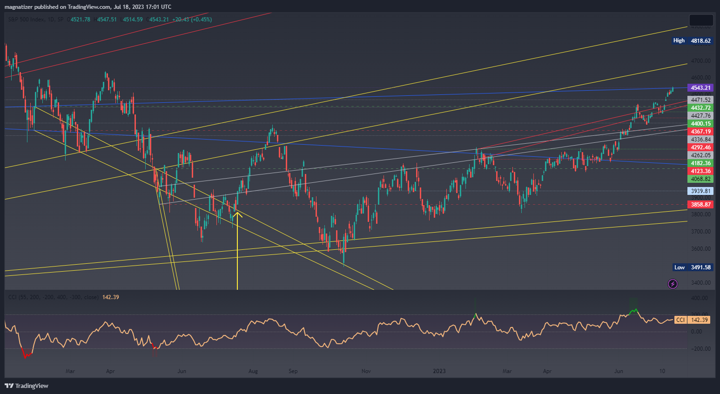Select the yellow vertical arrow drawing
Viewport: 720px width, 394px height.
[x=237, y=251]
